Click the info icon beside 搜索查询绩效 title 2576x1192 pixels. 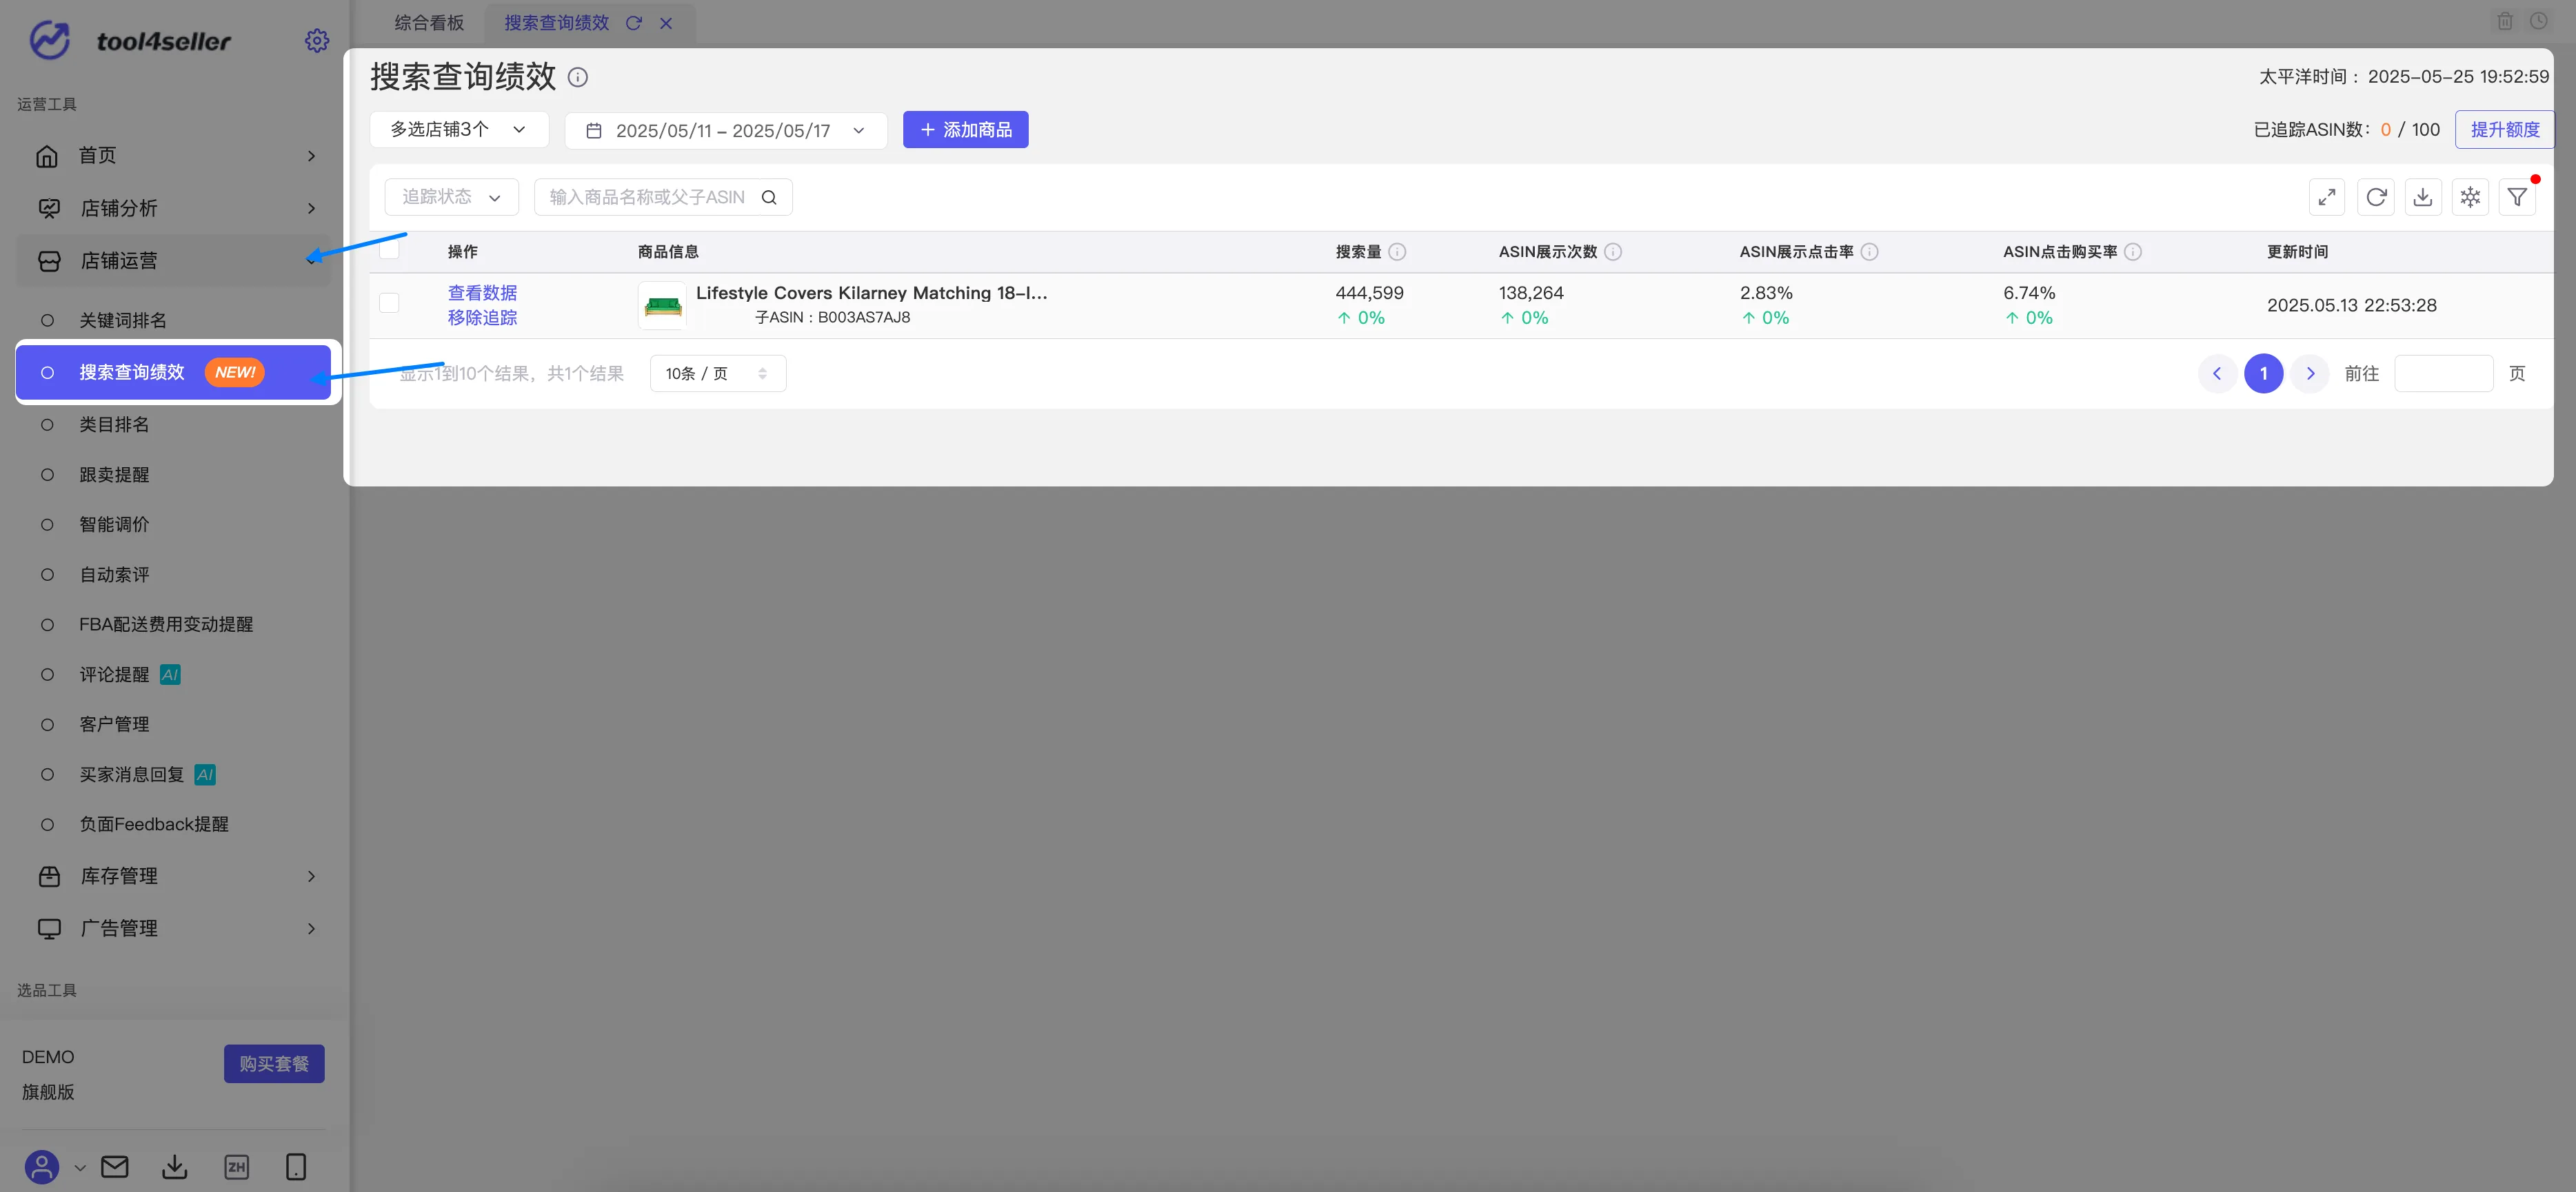pos(578,77)
